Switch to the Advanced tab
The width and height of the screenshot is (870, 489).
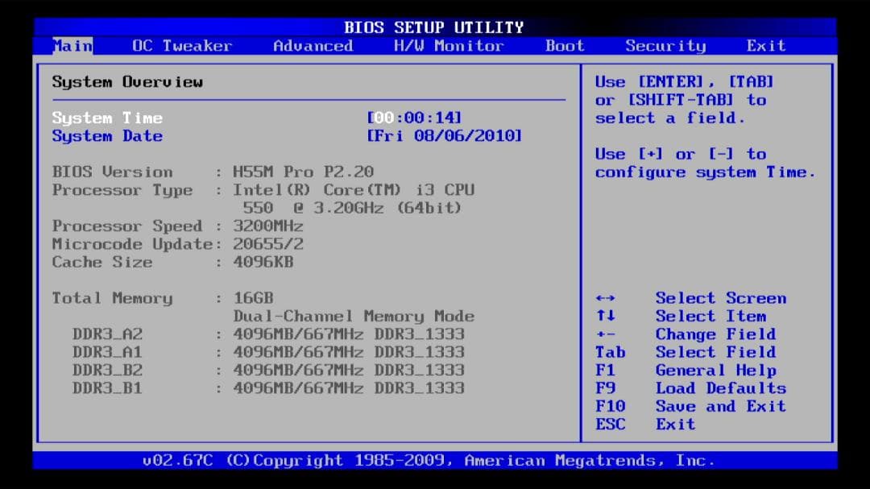point(313,46)
